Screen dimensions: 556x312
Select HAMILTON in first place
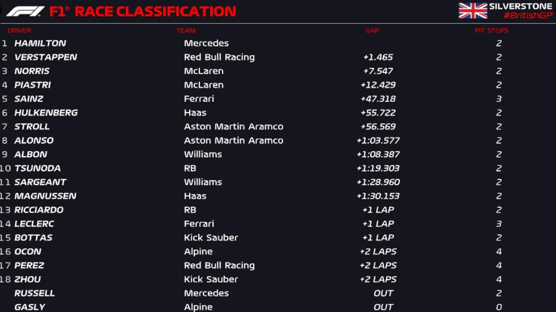click(40, 43)
